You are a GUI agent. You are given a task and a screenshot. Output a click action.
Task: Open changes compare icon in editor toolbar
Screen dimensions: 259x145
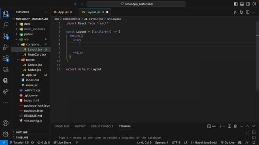(x=242, y=12)
